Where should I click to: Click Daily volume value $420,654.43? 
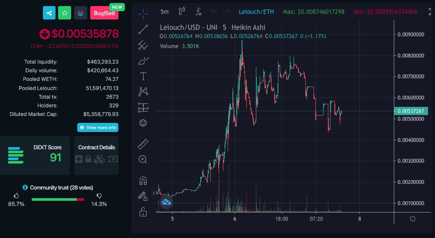[x=103, y=71]
